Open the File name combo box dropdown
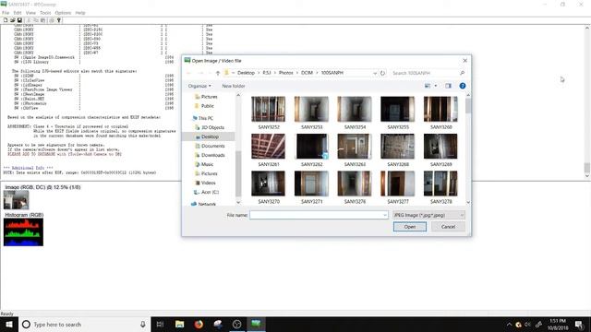 point(385,215)
